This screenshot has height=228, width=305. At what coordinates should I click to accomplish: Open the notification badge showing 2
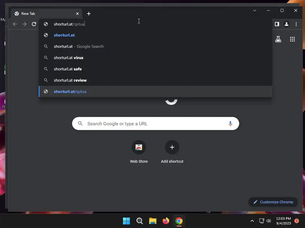297,221
